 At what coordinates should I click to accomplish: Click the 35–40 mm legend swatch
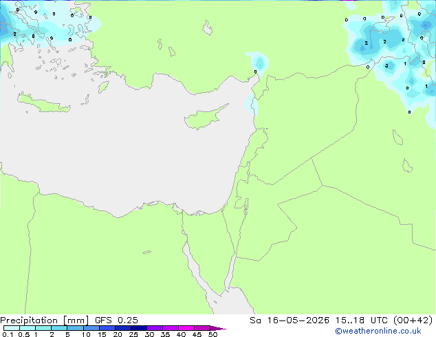point(170,328)
